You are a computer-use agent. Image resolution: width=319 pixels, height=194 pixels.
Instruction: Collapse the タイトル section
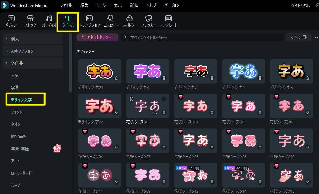tap(33, 63)
